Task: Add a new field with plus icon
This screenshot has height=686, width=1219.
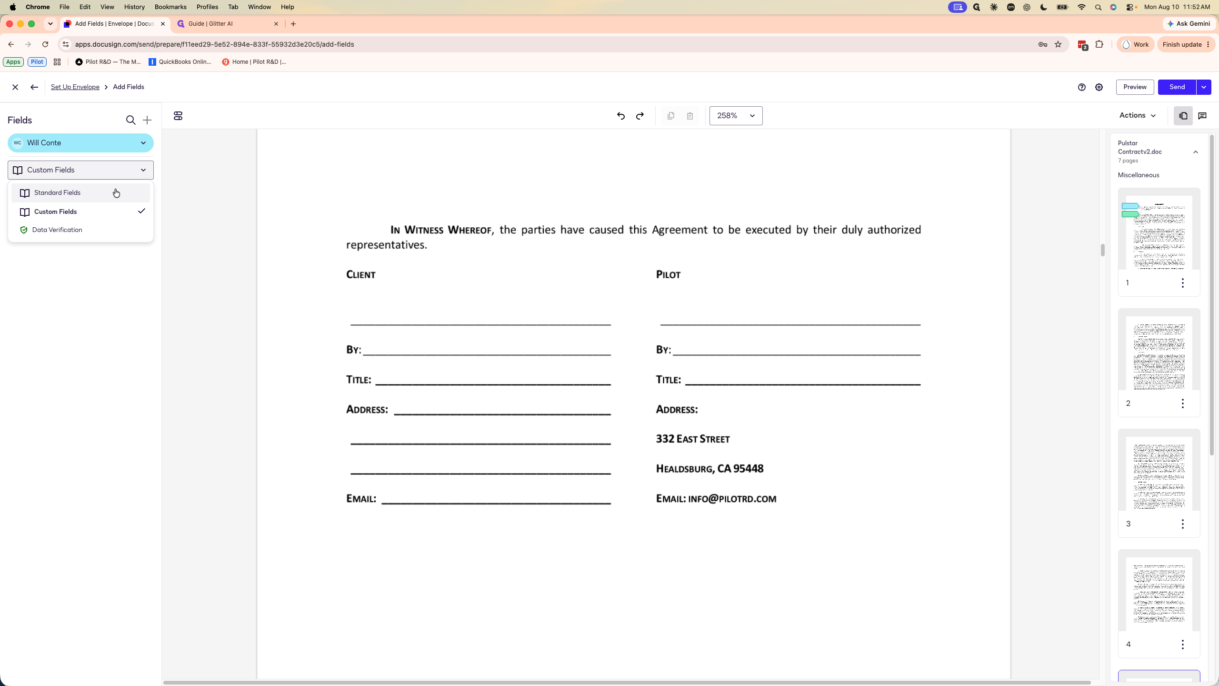Action: coord(147,120)
